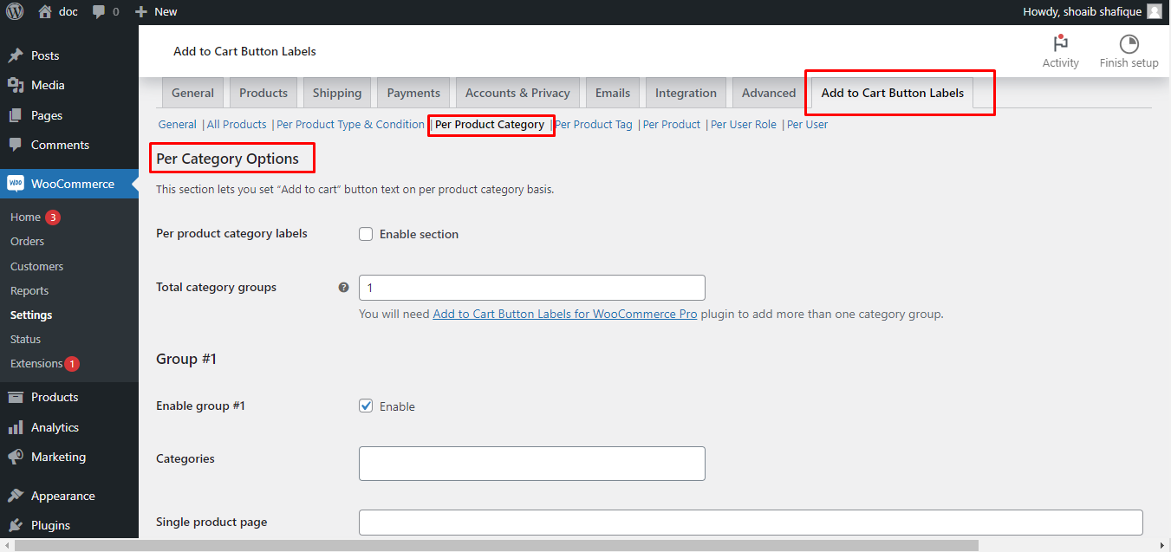Open the Per User sub-section link
Screen dimensions: 1171x552
pyautogui.click(x=808, y=125)
